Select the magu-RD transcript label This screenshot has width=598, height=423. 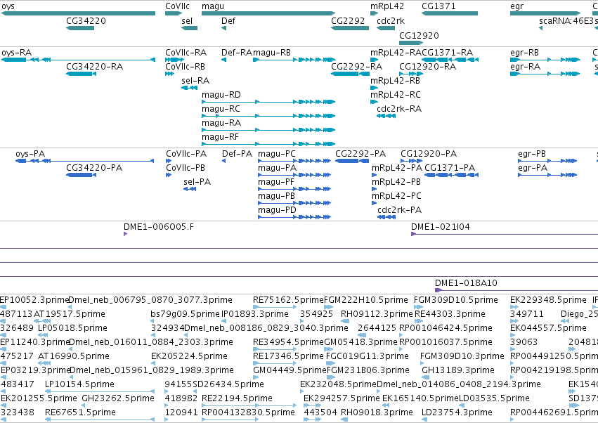click(x=221, y=95)
